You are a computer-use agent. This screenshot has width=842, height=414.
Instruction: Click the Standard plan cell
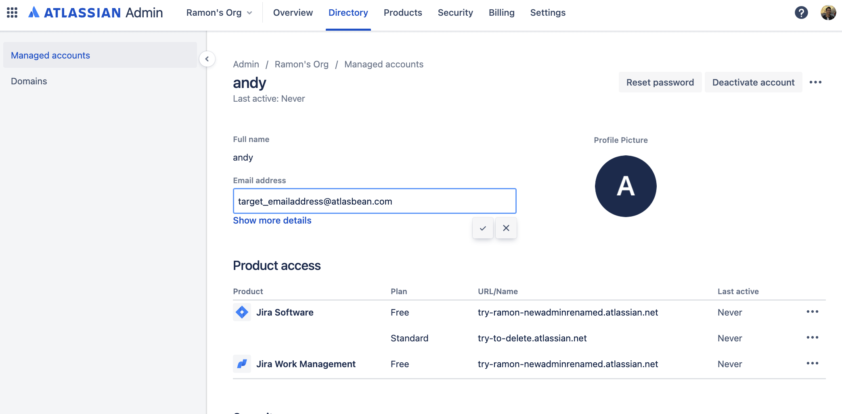tap(409, 338)
